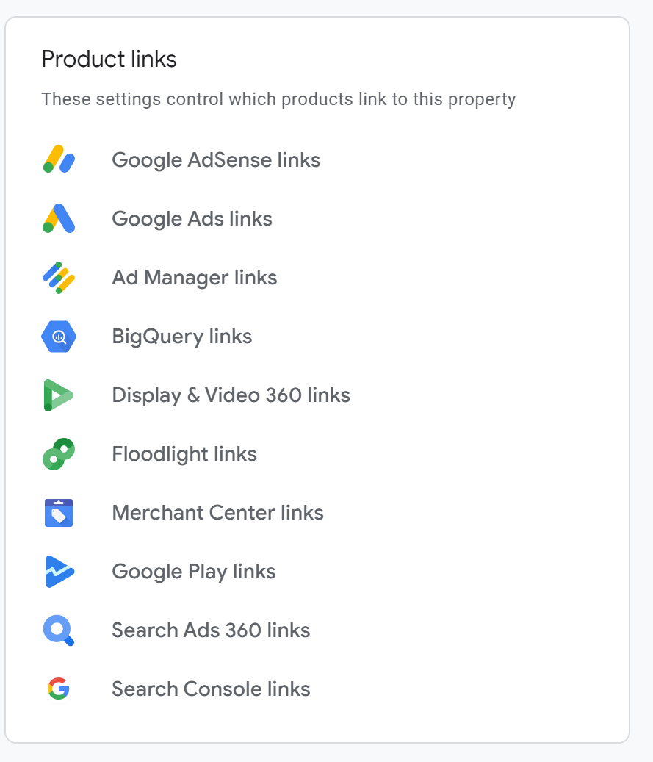653x762 pixels.
Task: Click the BigQuery hexagon icon
Action: click(x=59, y=337)
